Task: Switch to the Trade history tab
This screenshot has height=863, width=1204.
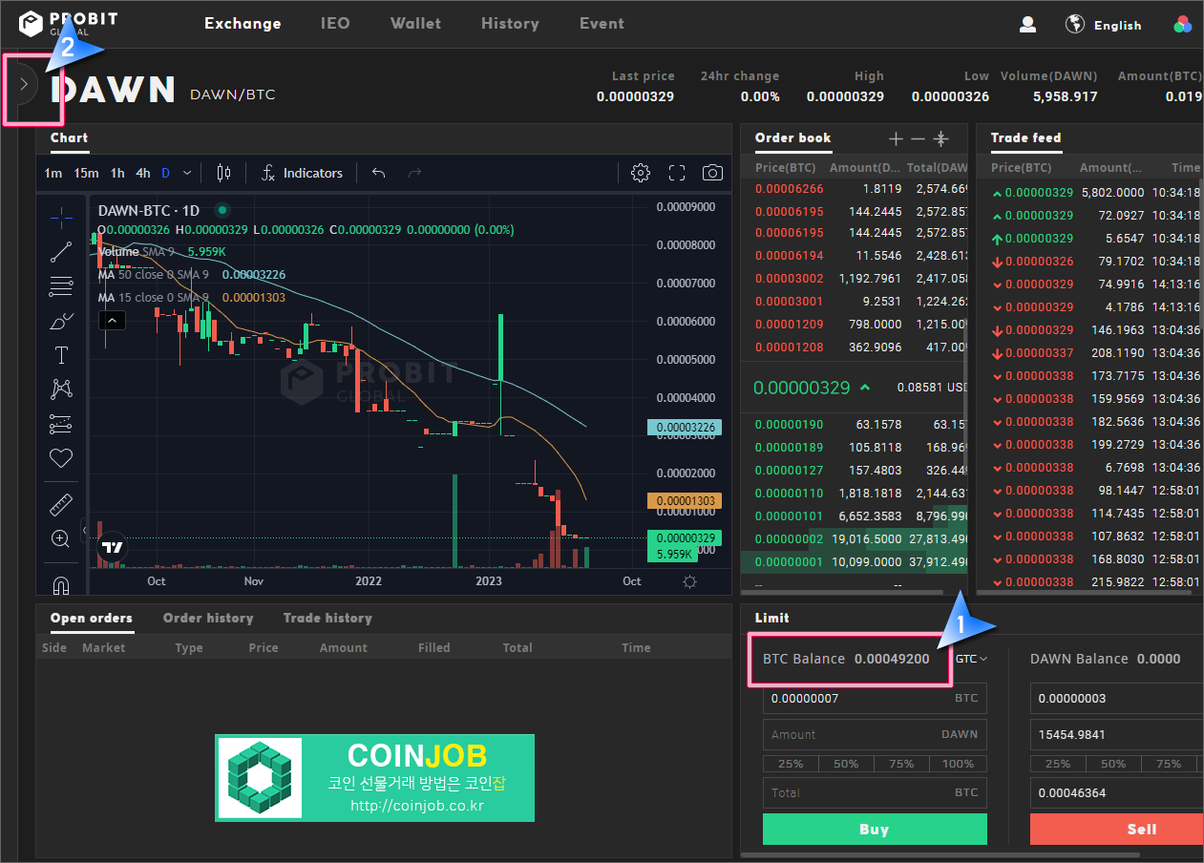Action: [x=327, y=619]
